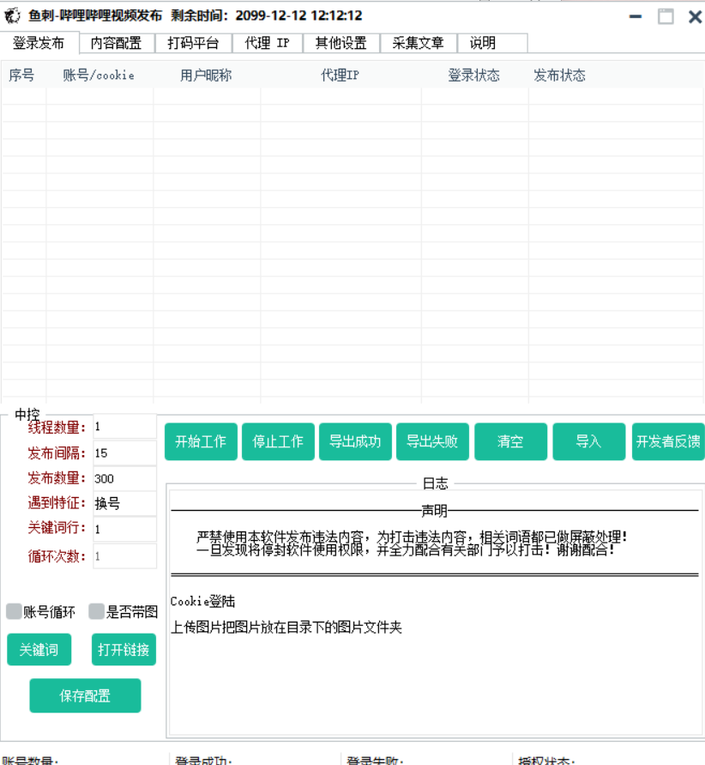The height and width of the screenshot is (765, 705).
Task: Export successes with 导出成功 button
Action: coord(355,441)
